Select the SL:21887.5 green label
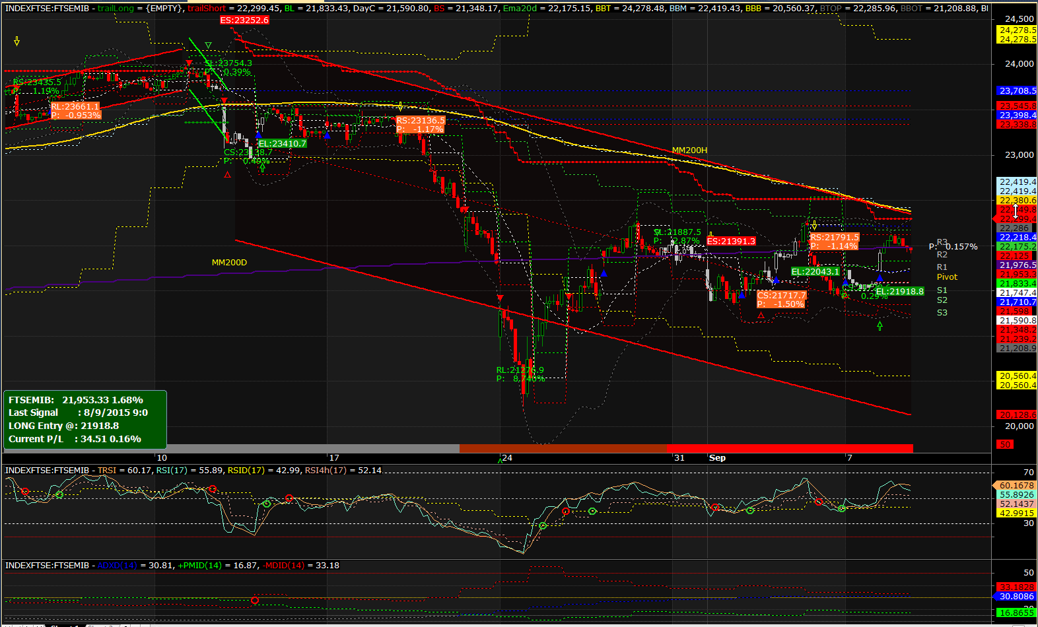The width and height of the screenshot is (1038, 627). pyautogui.click(x=677, y=236)
